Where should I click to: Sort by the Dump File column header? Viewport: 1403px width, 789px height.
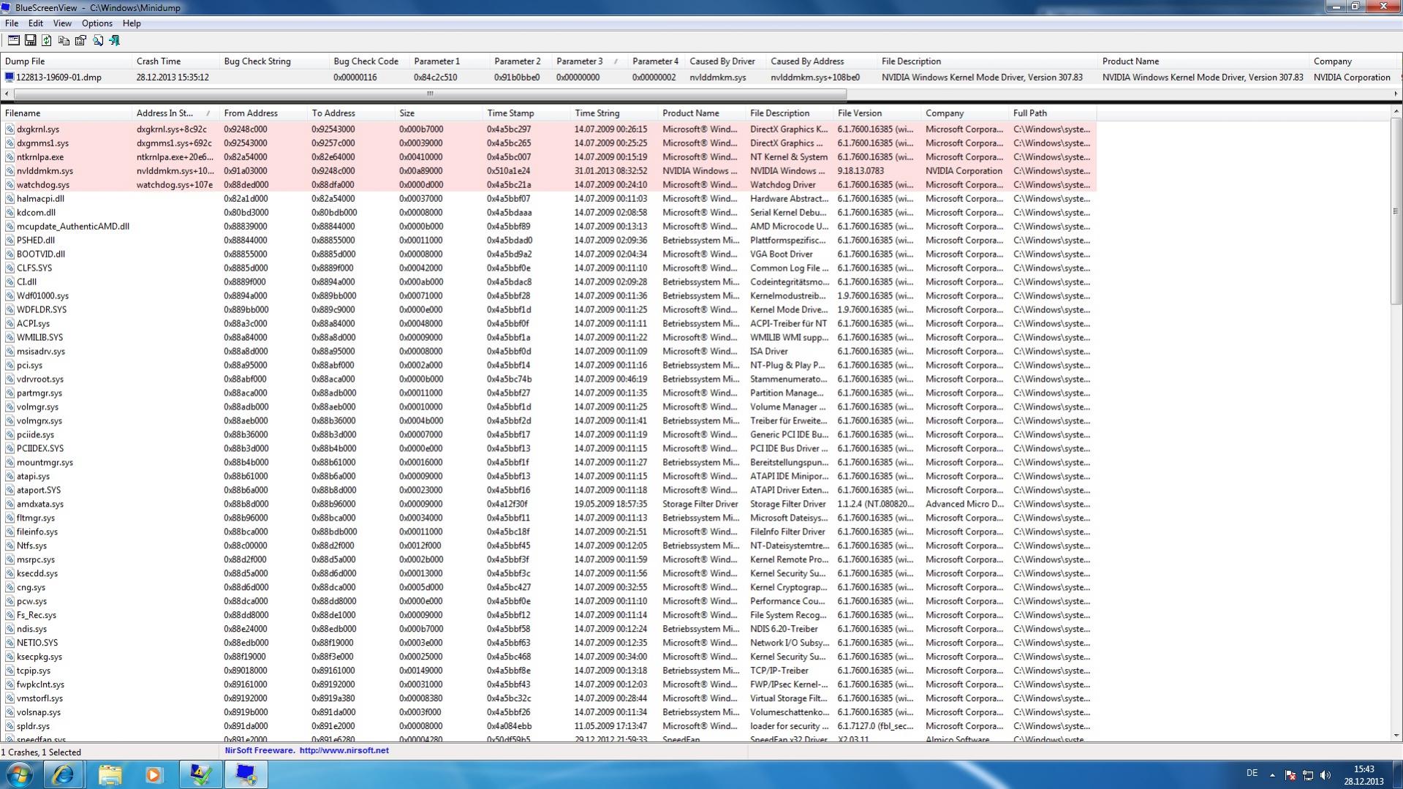click(66, 61)
